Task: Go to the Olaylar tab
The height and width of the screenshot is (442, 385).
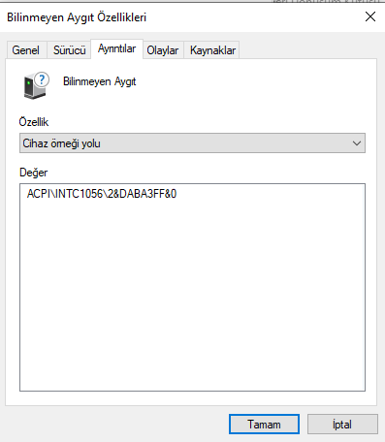Action: pos(163,50)
